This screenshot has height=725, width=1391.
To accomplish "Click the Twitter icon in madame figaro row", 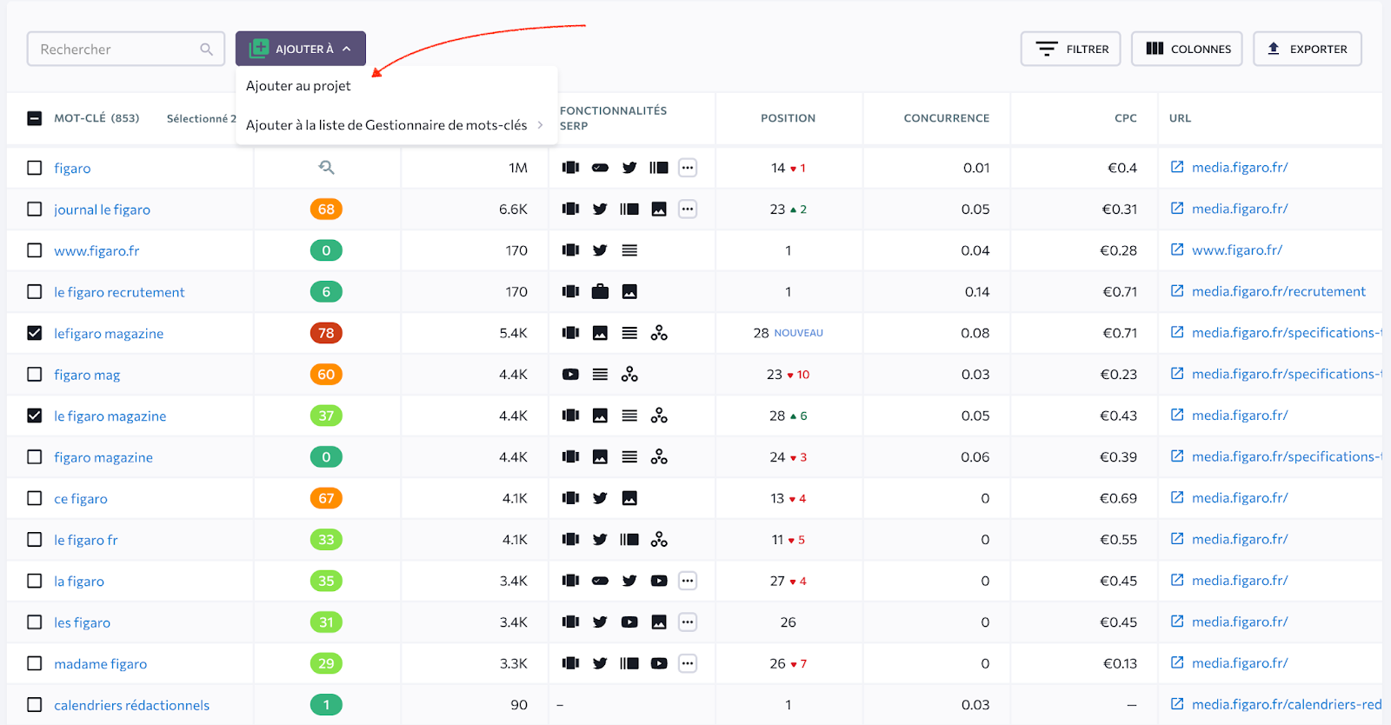I will click(600, 663).
